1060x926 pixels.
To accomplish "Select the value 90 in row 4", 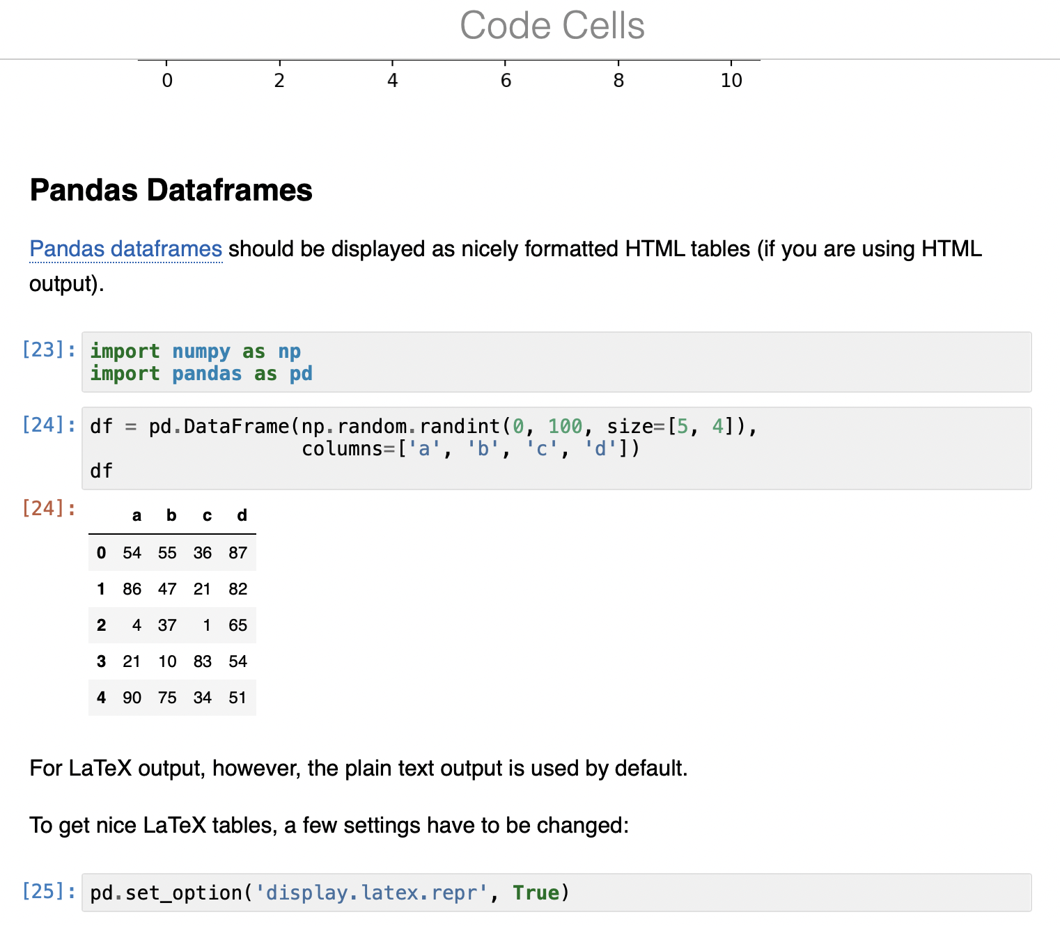I will (132, 697).
